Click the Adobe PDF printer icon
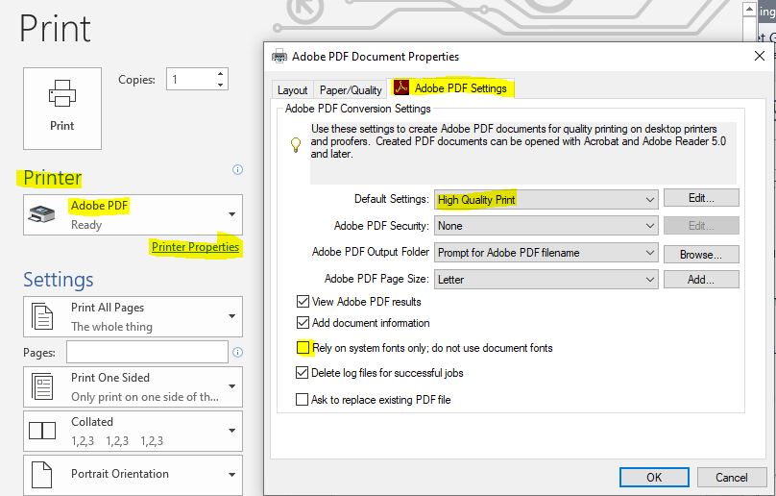This screenshot has width=776, height=496. 44,214
